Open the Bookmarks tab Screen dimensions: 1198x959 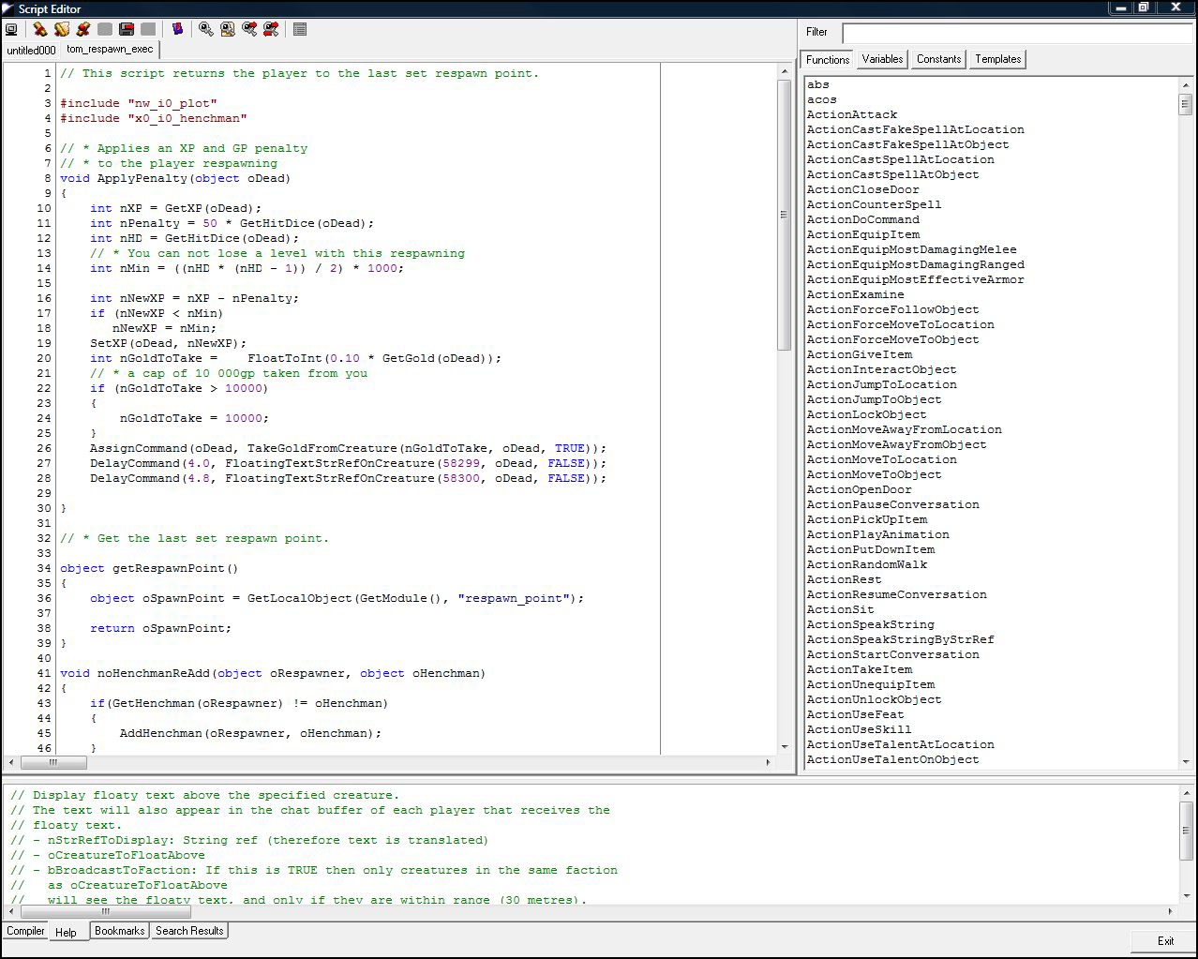pyautogui.click(x=120, y=931)
